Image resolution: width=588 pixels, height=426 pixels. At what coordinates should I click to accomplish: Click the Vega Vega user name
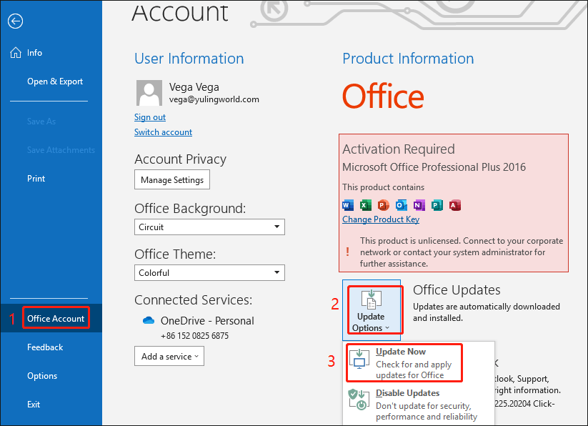point(194,87)
